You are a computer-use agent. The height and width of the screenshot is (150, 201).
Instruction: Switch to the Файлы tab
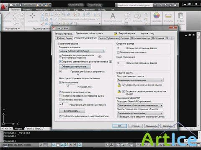(60, 38)
